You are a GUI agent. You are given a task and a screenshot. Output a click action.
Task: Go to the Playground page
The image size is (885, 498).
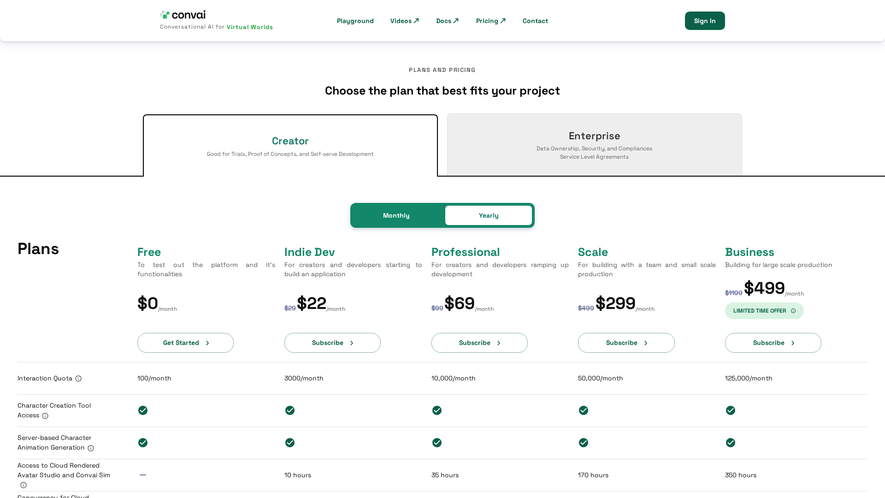355,21
